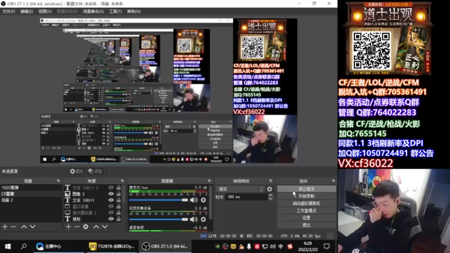Image resolution: width=450 pixels, height=253 pixels.
Task: Increase transition duration with up arrow
Action: pos(271,195)
